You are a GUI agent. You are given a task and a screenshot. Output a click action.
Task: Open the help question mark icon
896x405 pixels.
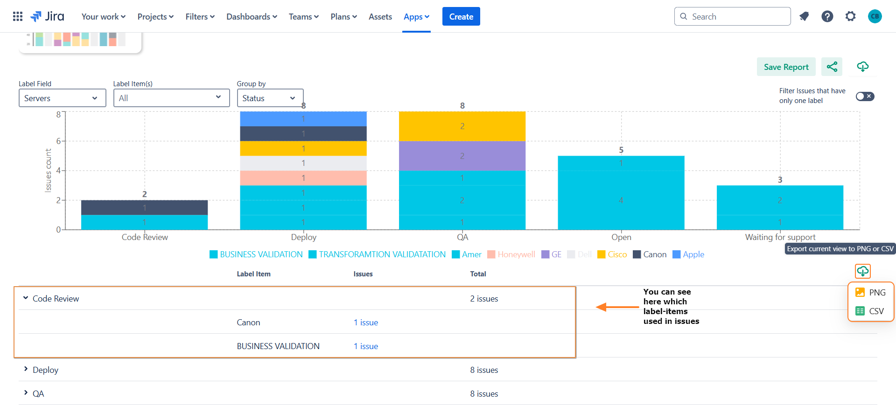[x=827, y=17]
